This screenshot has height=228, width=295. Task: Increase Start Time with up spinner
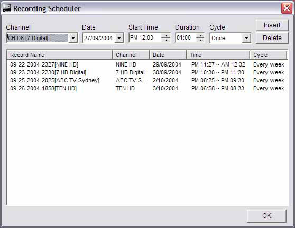coord(166,36)
